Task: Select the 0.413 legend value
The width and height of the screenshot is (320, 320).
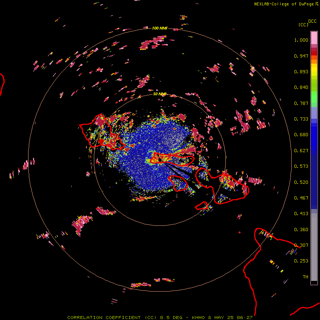Action: 301,214
